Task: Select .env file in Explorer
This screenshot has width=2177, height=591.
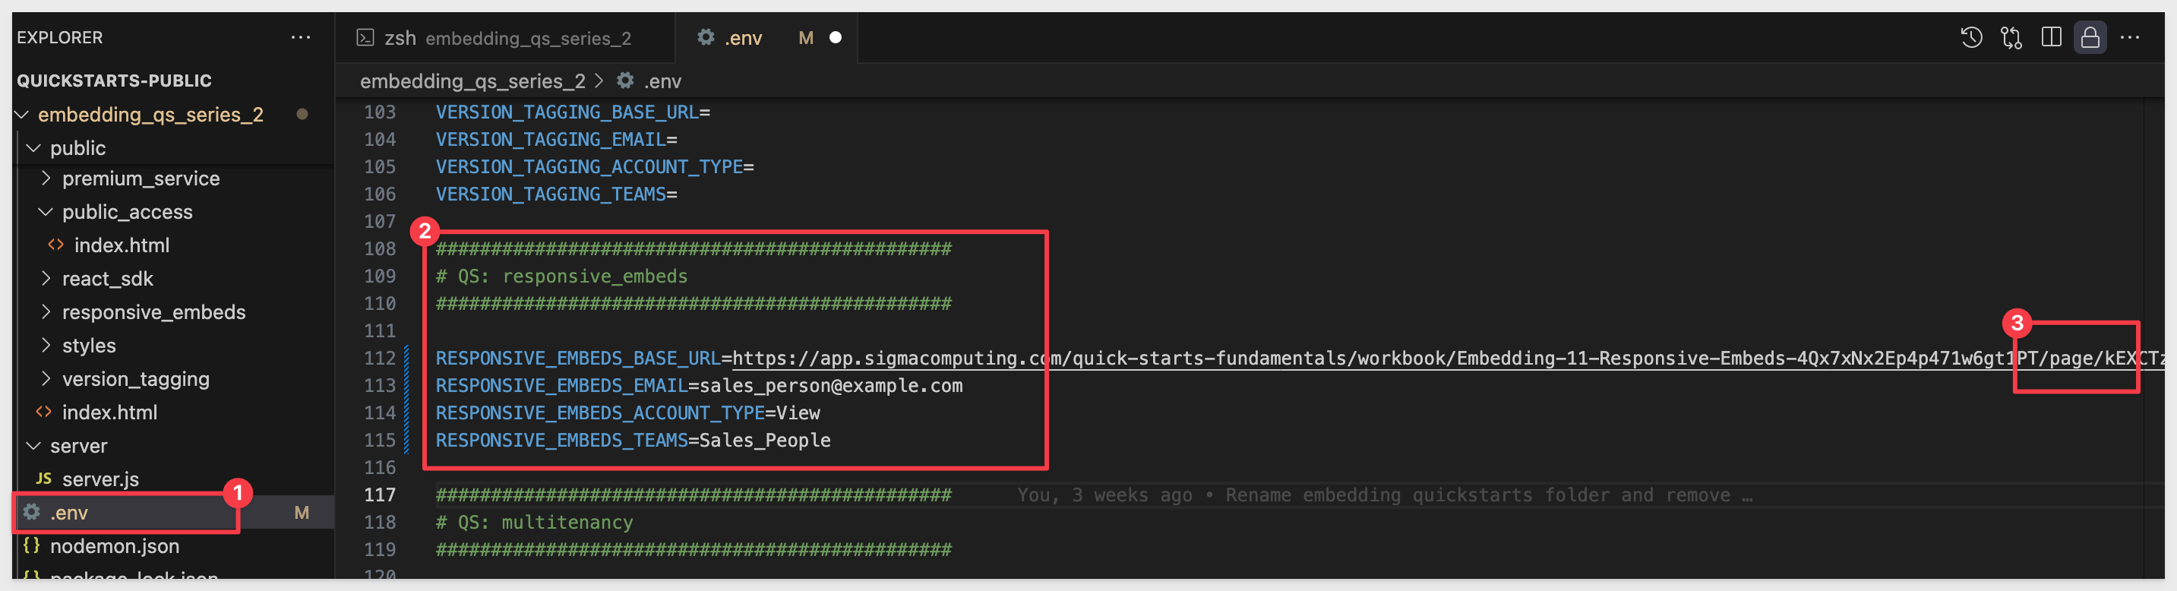Action: tap(68, 514)
